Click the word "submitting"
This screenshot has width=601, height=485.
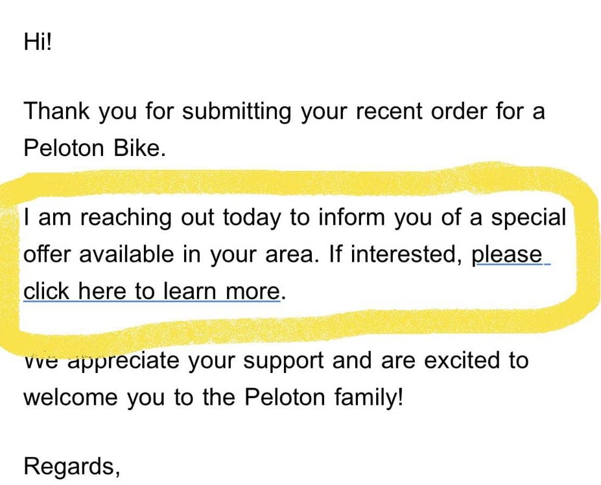[x=237, y=113]
